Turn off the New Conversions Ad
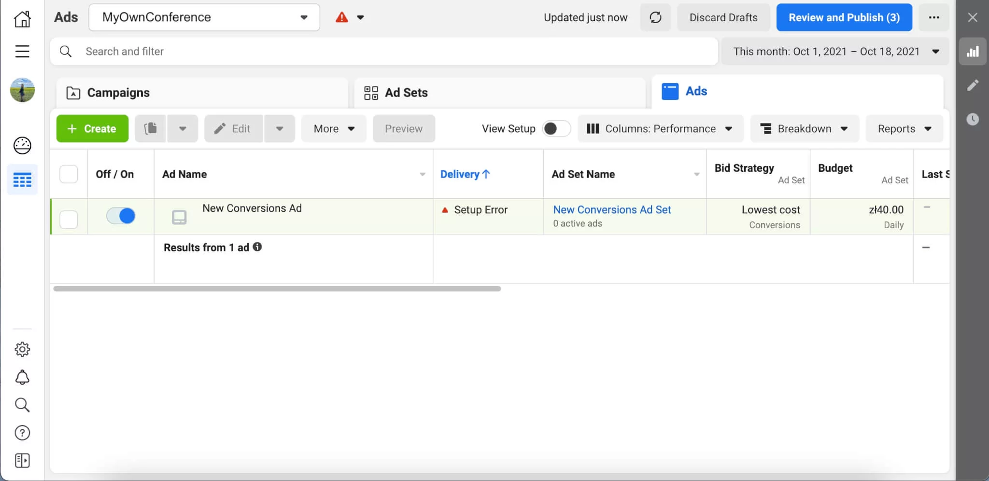The height and width of the screenshot is (481, 989). 120,216
